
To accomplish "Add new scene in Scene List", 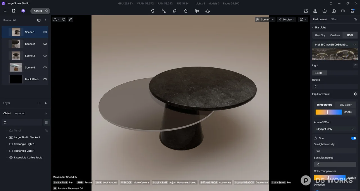I will [x=39, y=20].
